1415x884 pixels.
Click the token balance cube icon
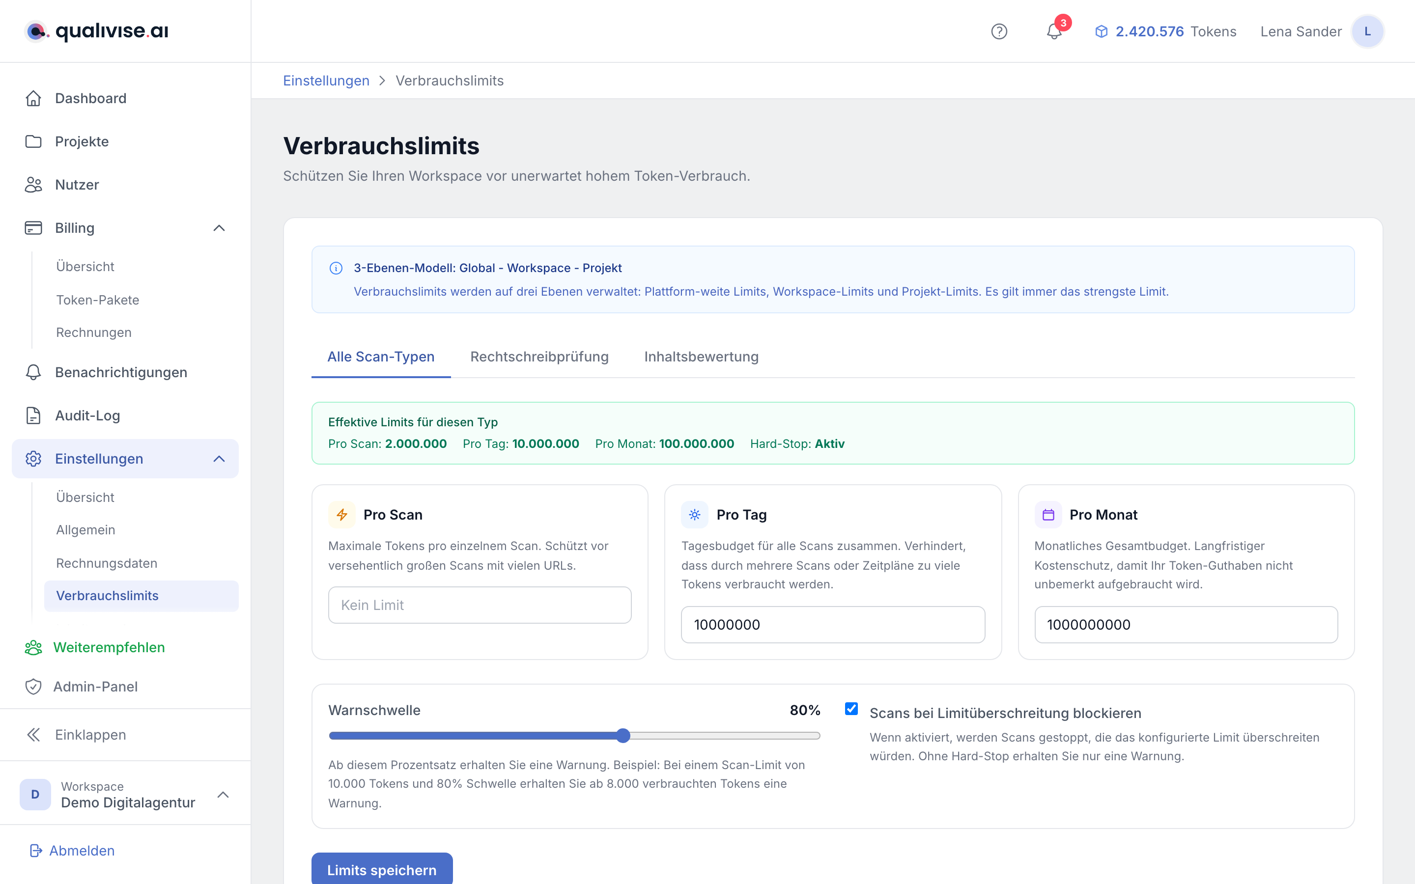click(x=1101, y=31)
